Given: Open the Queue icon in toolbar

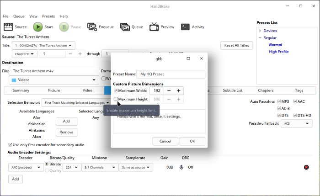Looking at the screenshot, I should point(124,27).
